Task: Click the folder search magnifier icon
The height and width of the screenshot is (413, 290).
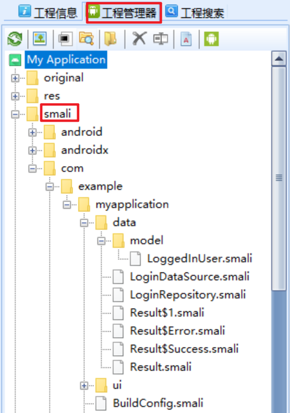Action: [x=86, y=39]
